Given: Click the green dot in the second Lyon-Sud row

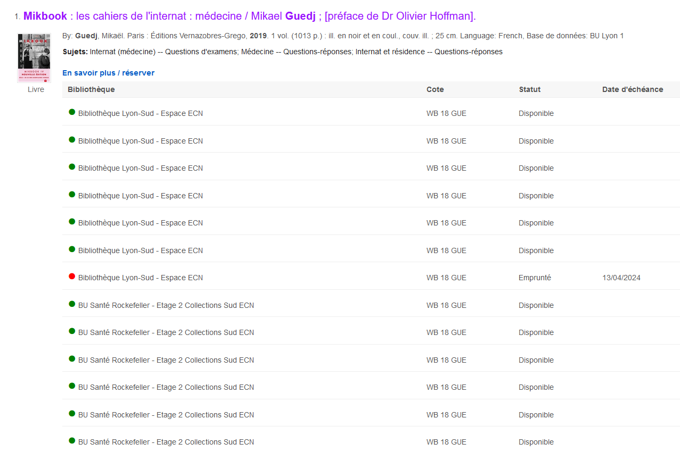Looking at the screenshot, I should click(72, 140).
